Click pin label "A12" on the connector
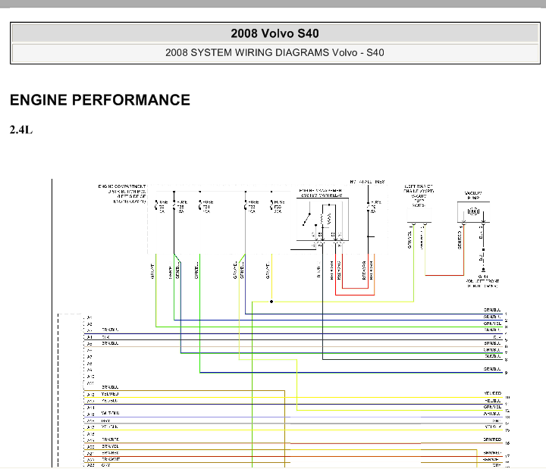The width and height of the screenshot is (546, 469). [x=90, y=394]
